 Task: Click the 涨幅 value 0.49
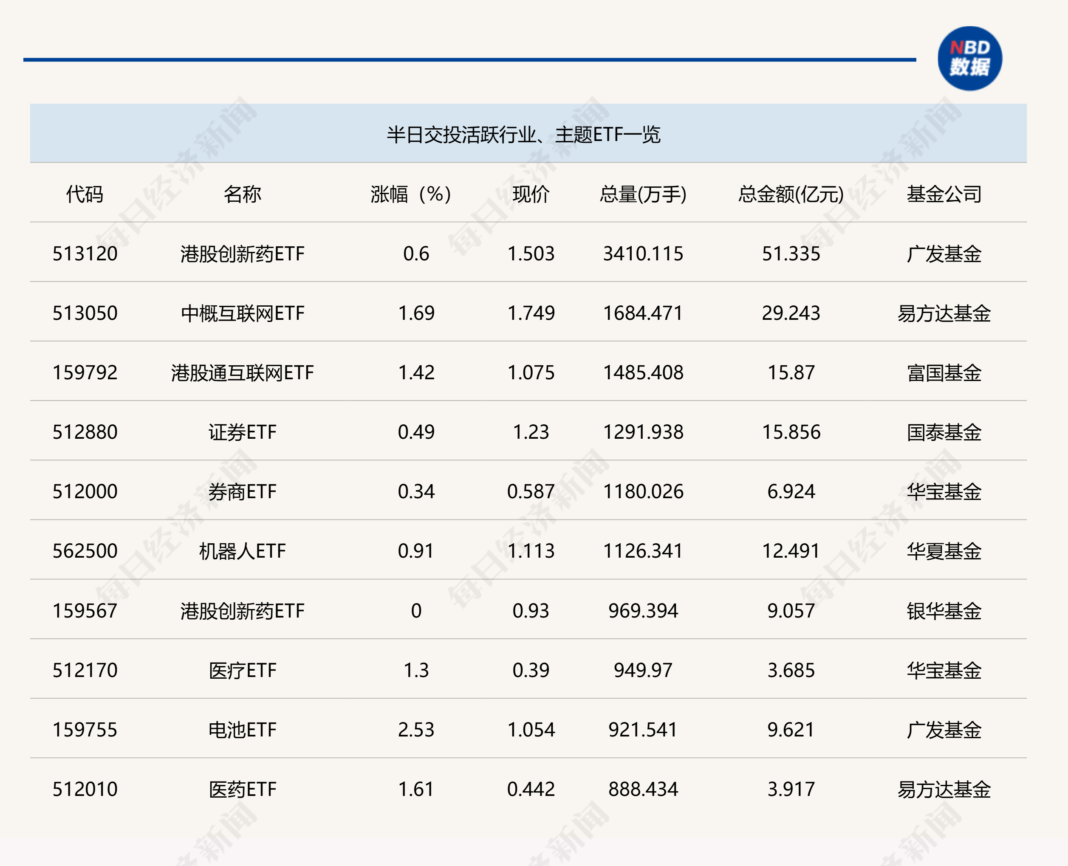(416, 432)
